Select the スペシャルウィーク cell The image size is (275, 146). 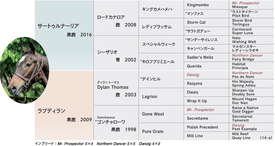(x=158, y=44)
